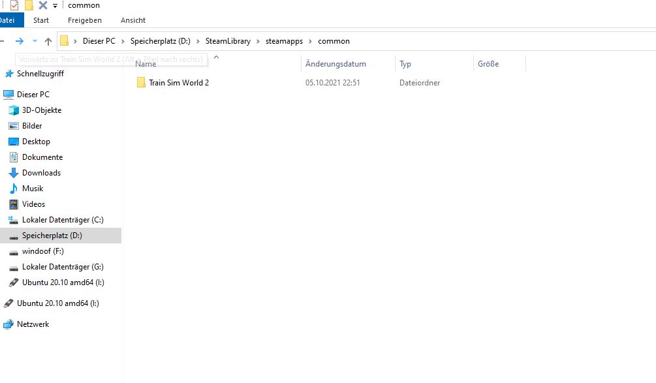
Task: Sort by Änderungsdatum column header
Action: [336, 64]
